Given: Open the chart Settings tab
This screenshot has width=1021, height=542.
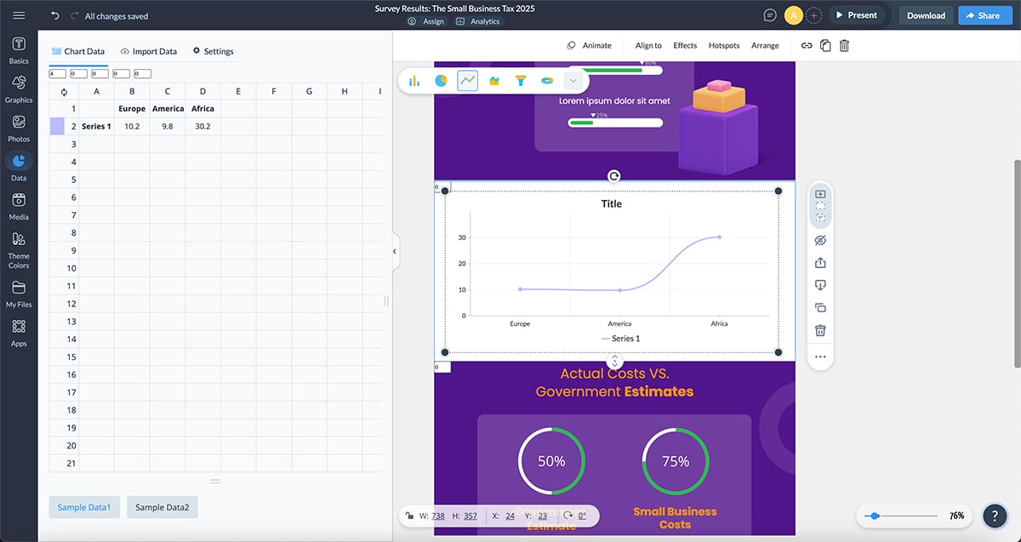Looking at the screenshot, I should click(213, 51).
